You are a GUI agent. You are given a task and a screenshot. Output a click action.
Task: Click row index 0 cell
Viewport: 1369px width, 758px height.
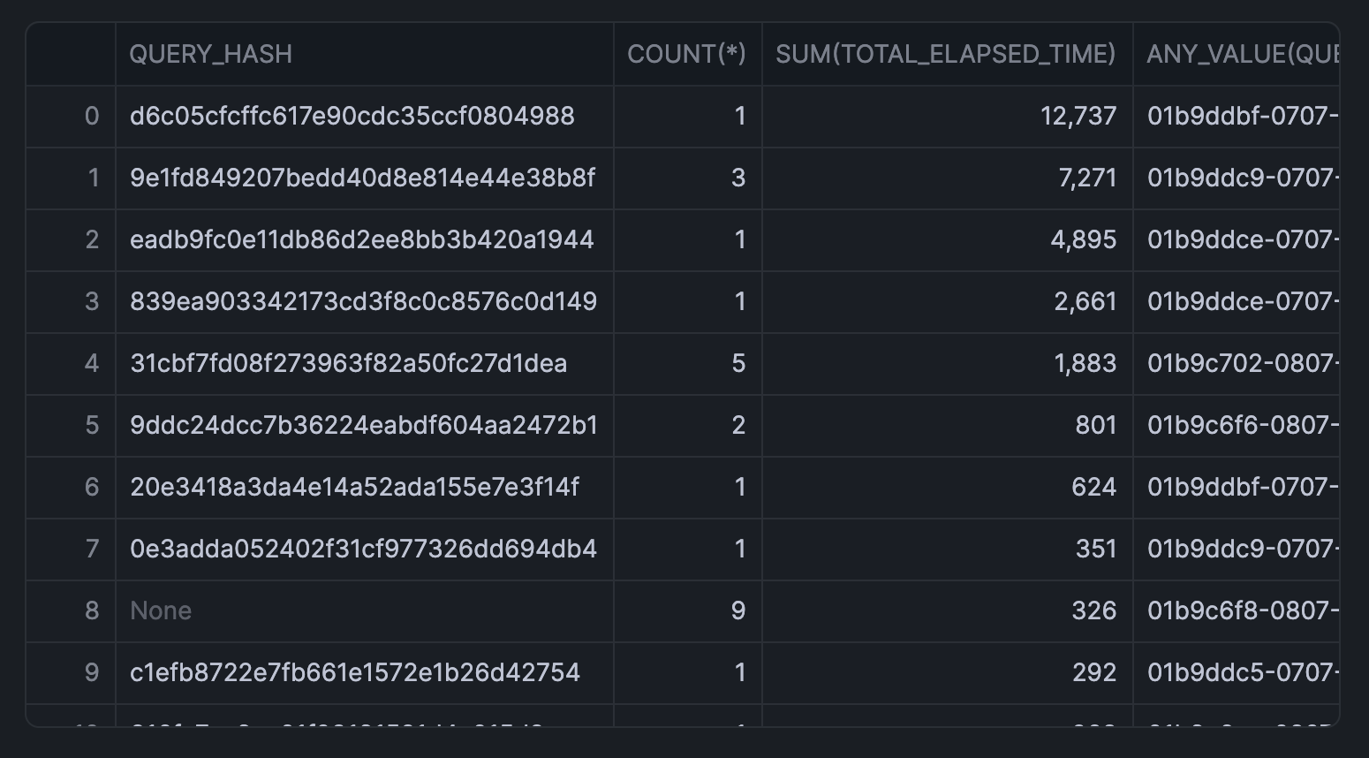tap(91, 117)
